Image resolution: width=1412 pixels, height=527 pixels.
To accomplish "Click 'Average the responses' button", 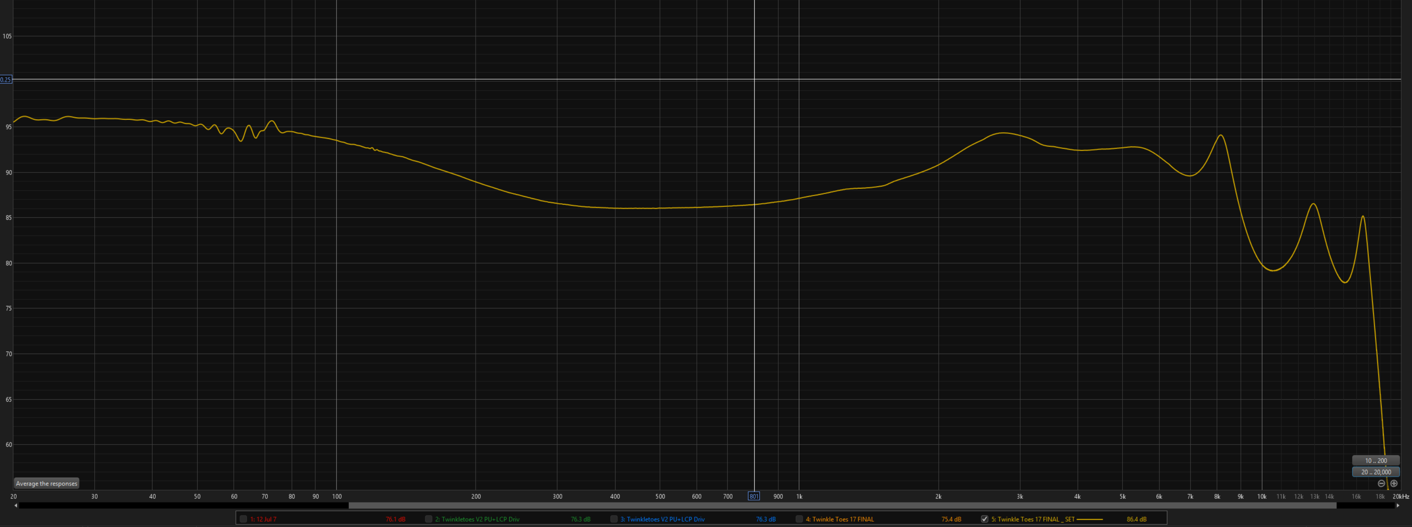I will (47, 484).
